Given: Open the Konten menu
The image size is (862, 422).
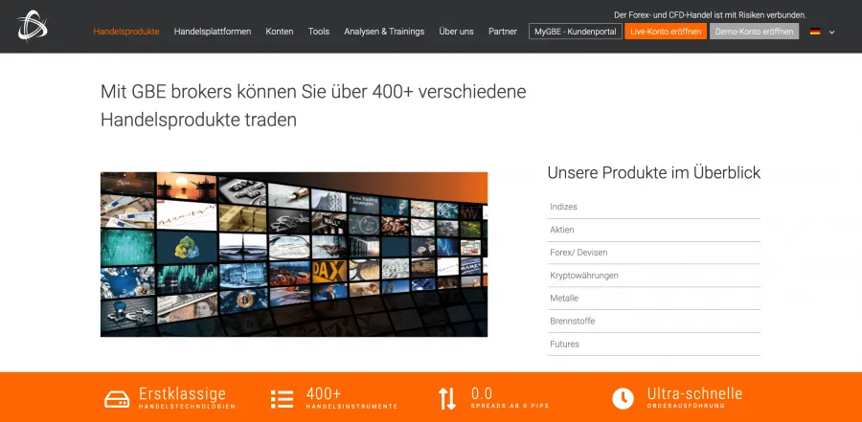Looking at the screenshot, I should 280,32.
